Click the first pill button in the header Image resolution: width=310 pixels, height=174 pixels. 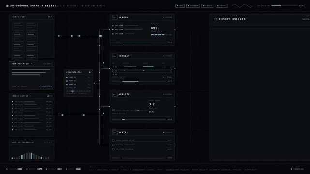(x=180, y=6)
